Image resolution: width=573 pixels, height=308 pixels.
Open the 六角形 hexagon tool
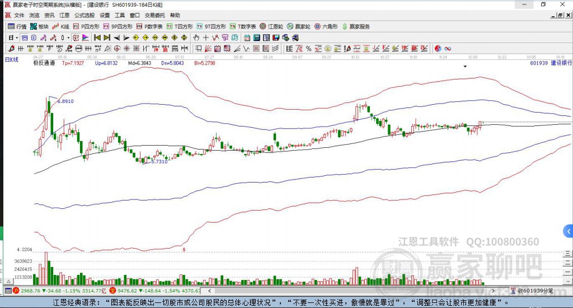pos(326,26)
